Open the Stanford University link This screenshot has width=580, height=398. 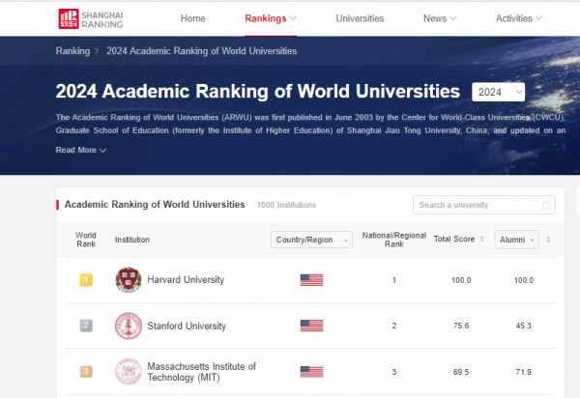[186, 326]
